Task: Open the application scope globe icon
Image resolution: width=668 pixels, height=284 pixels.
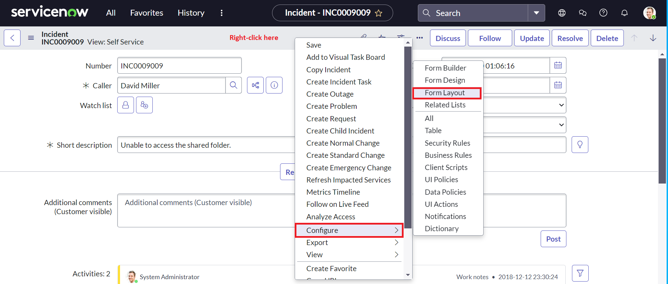Action: tap(562, 13)
